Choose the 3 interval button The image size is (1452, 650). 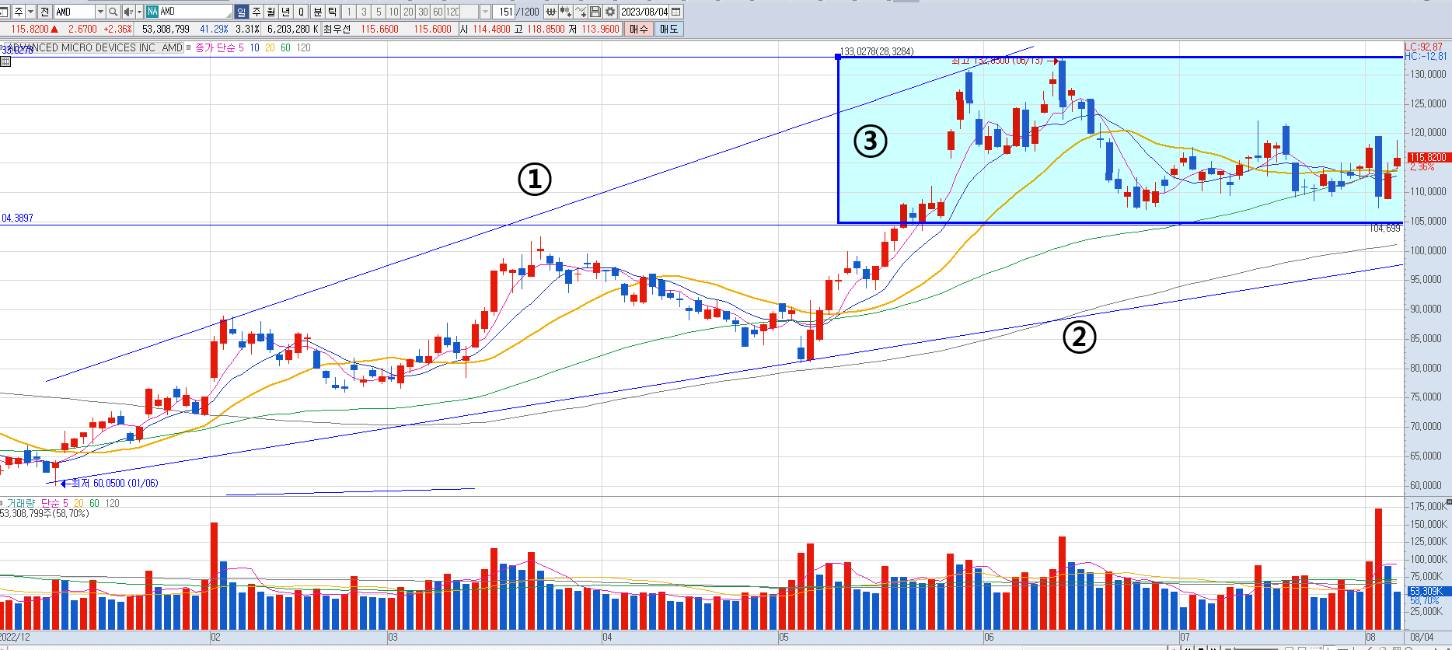(x=364, y=12)
